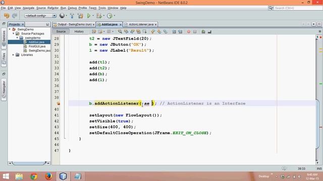Click the Comment code icon
Screen dimensions: 323x181
click(x=203, y=32)
